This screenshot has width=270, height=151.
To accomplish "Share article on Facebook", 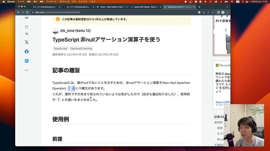I will (27, 52).
